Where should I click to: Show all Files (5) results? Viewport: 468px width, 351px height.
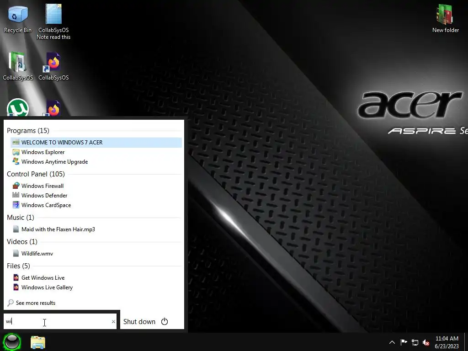coord(18,266)
